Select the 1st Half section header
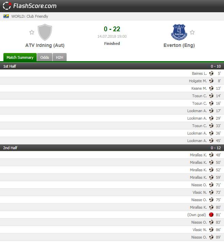224x243 pixels. pyautogui.click(x=112, y=66)
